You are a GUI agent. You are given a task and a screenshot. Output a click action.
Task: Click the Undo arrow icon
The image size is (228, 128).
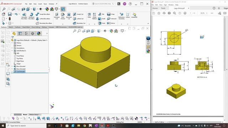[x=16, y=14]
